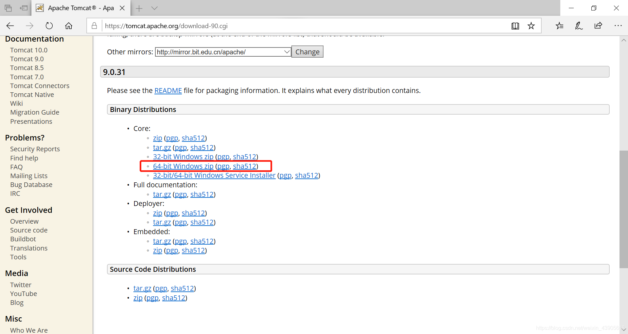628x334 pixels.
Task: Open the Reading view icon
Action: [515, 26]
